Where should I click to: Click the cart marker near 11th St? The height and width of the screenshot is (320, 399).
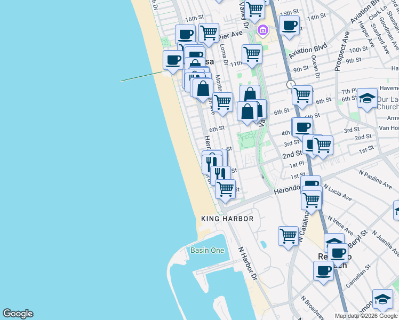pyautogui.click(x=252, y=55)
